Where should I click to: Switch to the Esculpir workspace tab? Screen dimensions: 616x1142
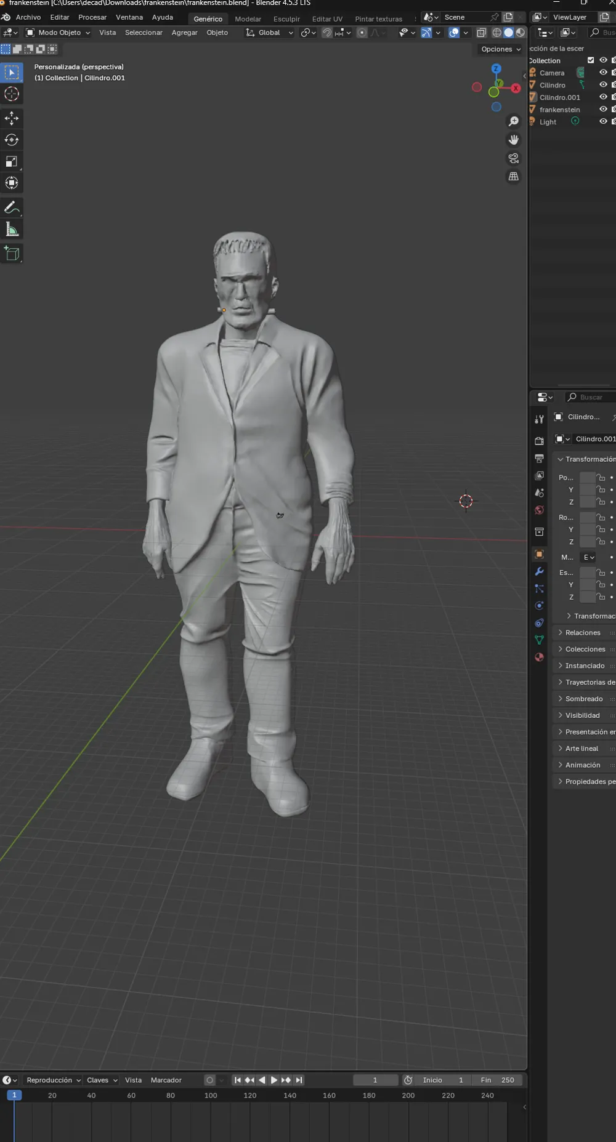click(286, 18)
